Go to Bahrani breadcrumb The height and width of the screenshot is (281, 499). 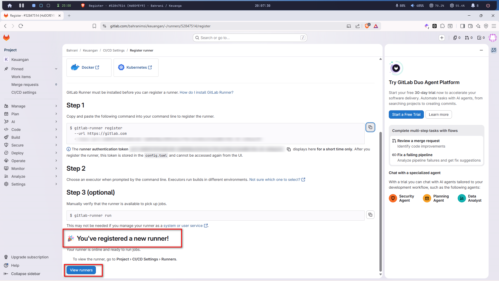tap(72, 50)
